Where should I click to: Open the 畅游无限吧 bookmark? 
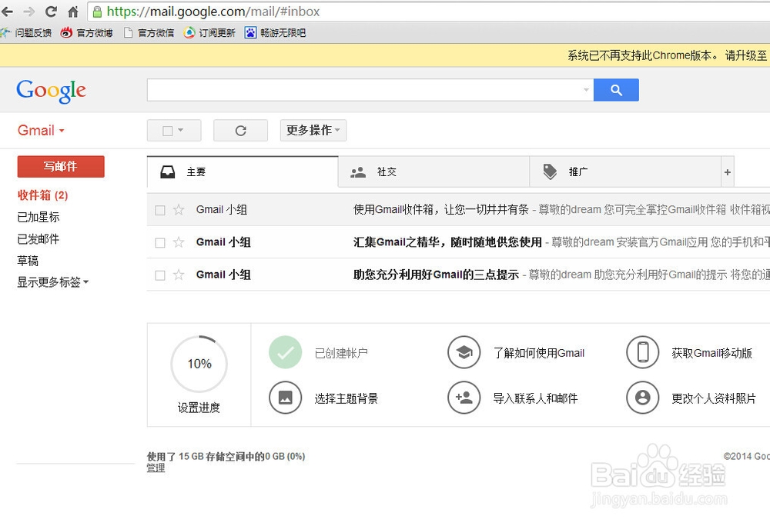coord(276,33)
